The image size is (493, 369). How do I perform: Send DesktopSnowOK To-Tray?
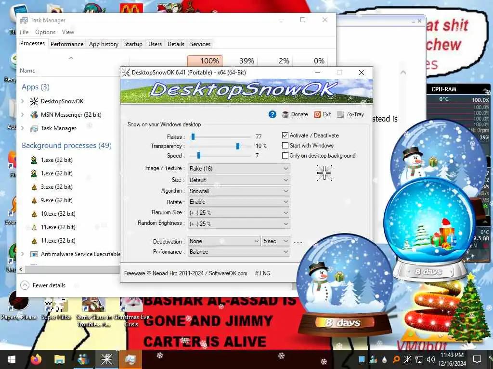click(x=350, y=114)
